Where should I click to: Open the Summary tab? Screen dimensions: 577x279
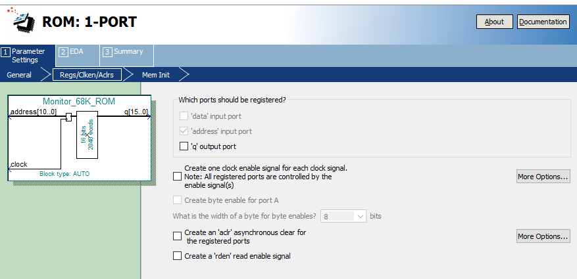(128, 51)
